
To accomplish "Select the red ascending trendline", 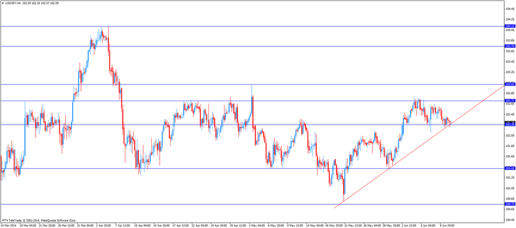I will 418,146.
